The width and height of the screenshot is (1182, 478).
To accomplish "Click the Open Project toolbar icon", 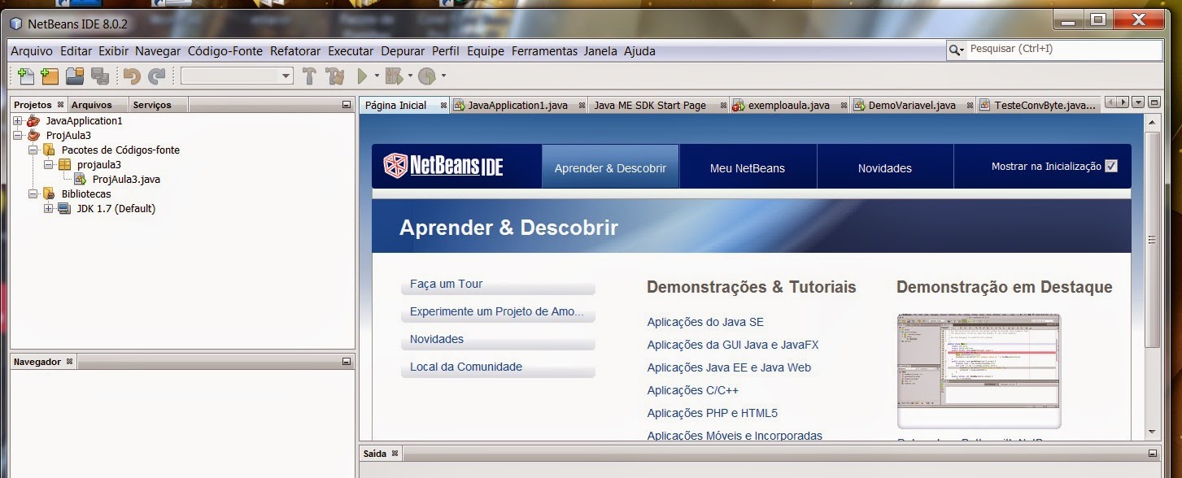I will 75,76.
